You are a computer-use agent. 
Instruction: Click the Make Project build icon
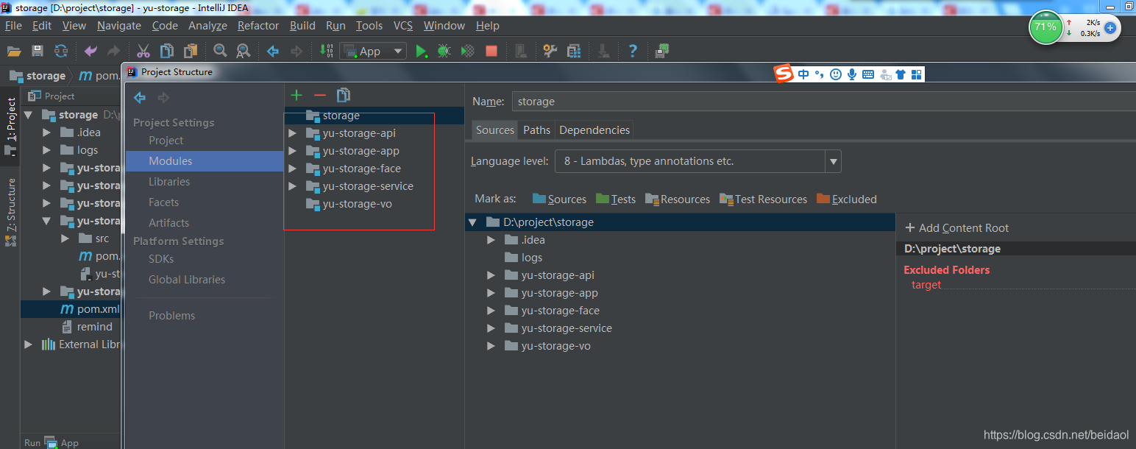coord(326,51)
